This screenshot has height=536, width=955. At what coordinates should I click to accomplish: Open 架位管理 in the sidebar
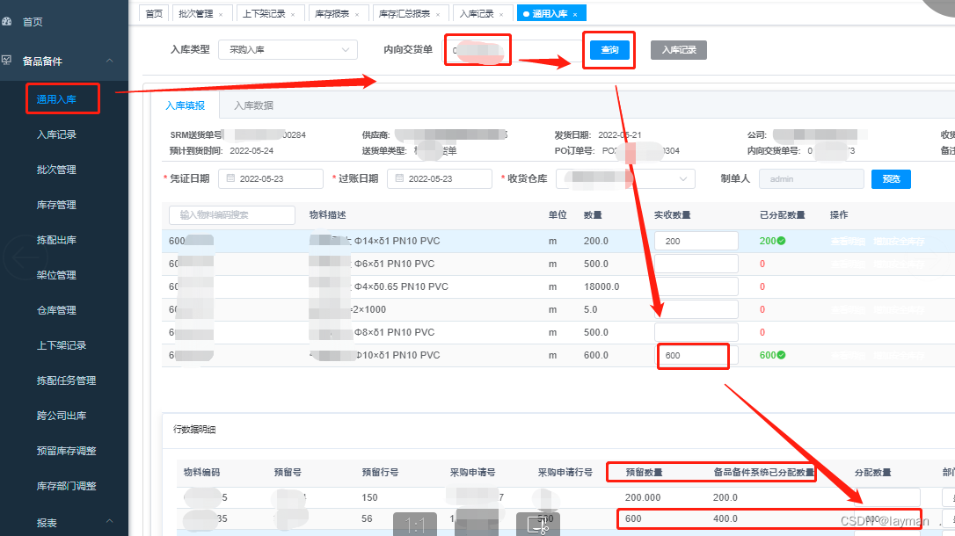pos(56,275)
